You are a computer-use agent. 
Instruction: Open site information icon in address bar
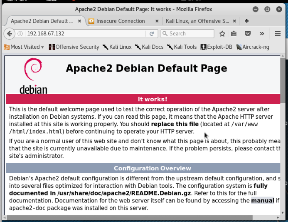pos(20,34)
